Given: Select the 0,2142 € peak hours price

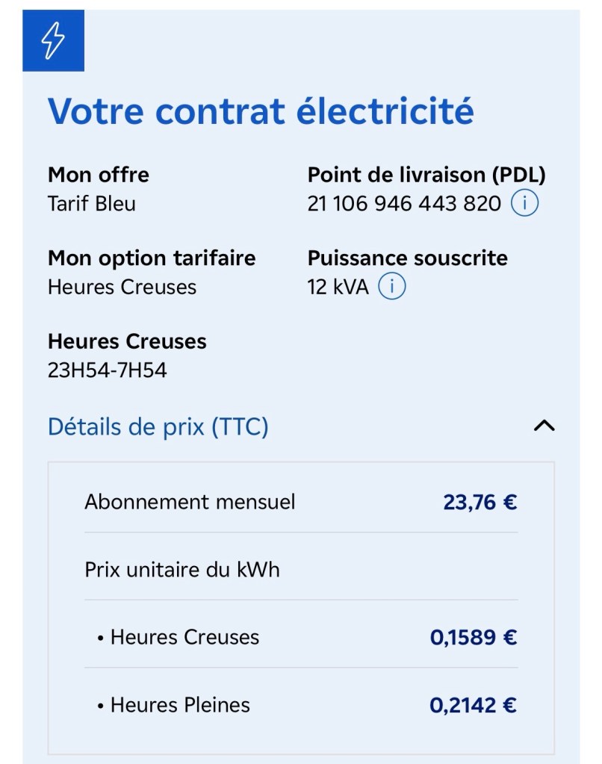Looking at the screenshot, I should click(474, 705).
